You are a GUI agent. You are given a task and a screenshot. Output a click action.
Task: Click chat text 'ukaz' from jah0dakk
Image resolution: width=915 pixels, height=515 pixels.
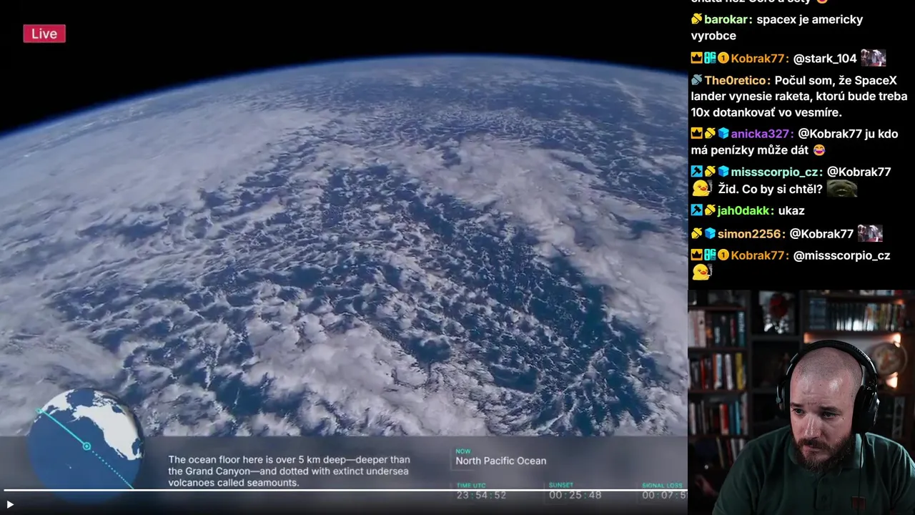point(791,211)
